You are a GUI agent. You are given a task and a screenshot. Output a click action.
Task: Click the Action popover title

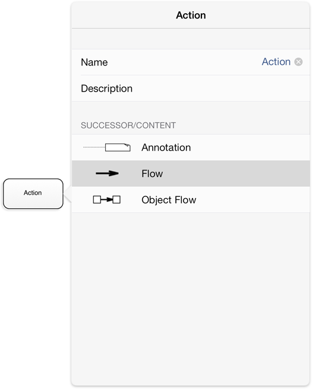click(x=191, y=15)
